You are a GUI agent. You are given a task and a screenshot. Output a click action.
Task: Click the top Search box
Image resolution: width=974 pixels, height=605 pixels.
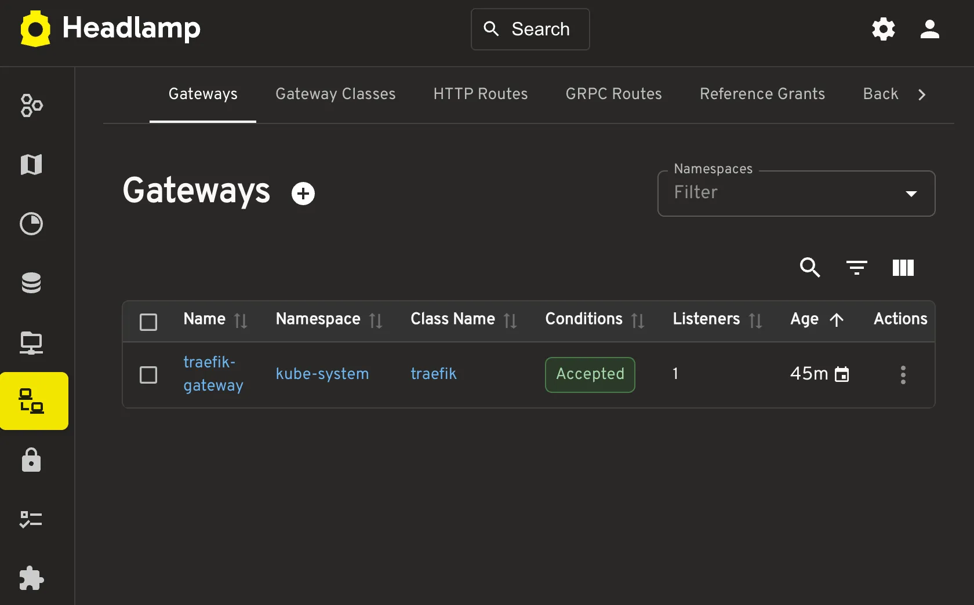pos(530,29)
